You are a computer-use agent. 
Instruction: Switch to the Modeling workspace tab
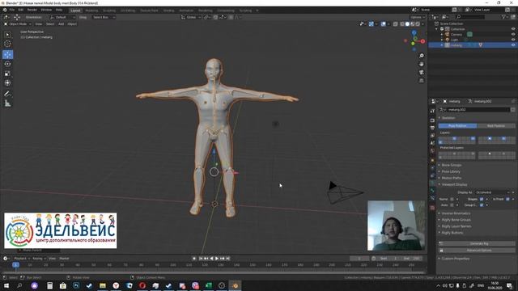click(x=91, y=11)
